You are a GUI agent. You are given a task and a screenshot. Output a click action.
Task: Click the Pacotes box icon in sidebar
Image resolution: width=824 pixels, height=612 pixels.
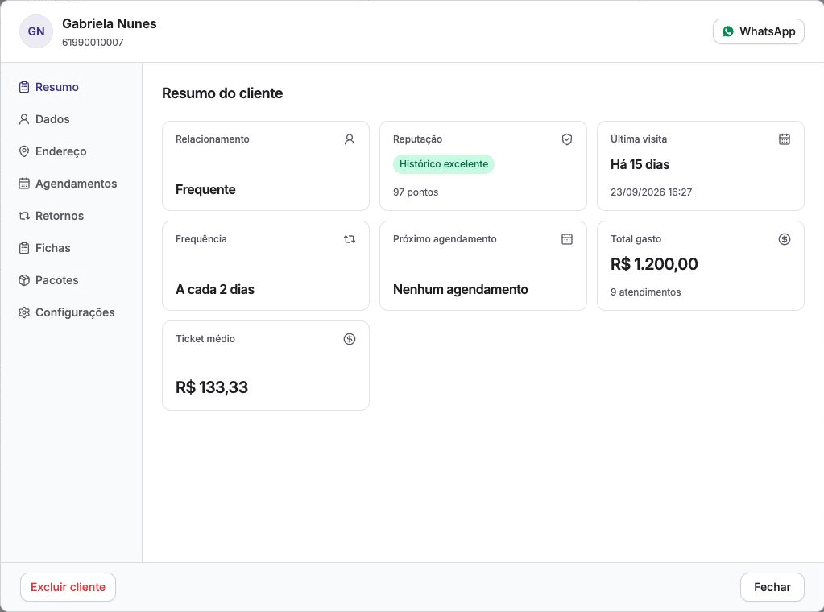click(24, 280)
